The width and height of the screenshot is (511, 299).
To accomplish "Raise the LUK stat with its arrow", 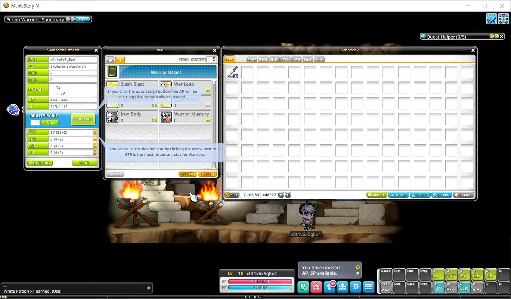I will pyautogui.click(x=95, y=152).
